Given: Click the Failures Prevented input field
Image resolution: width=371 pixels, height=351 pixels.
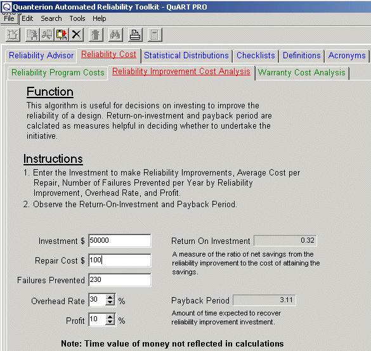Looking at the screenshot, I should pos(120,280).
